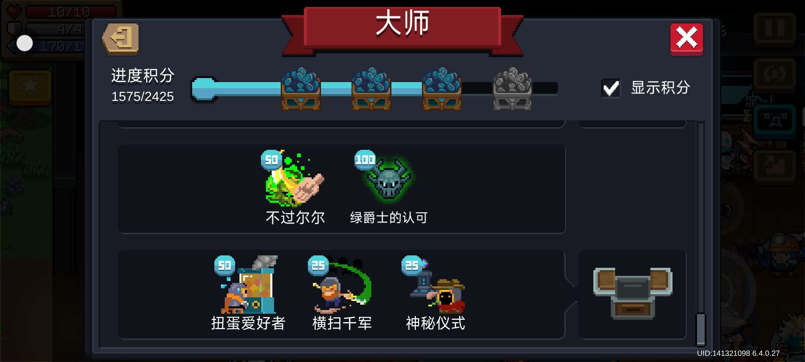Click the 50 points badge on 不过尔尔

click(271, 160)
